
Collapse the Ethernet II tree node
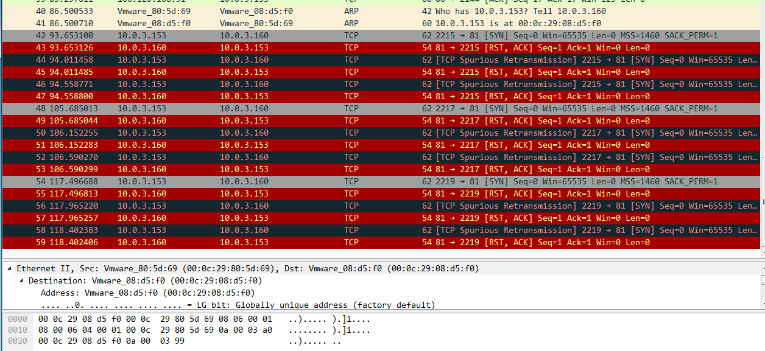coord(9,268)
